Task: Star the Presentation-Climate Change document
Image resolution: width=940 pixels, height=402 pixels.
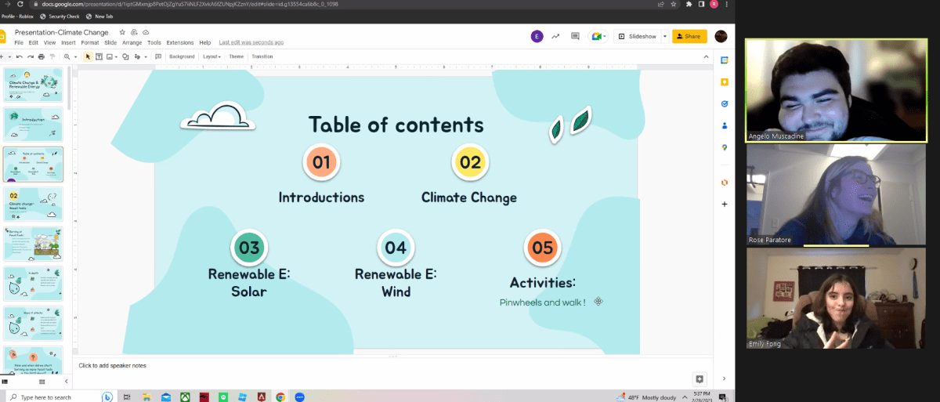Action: (121, 32)
